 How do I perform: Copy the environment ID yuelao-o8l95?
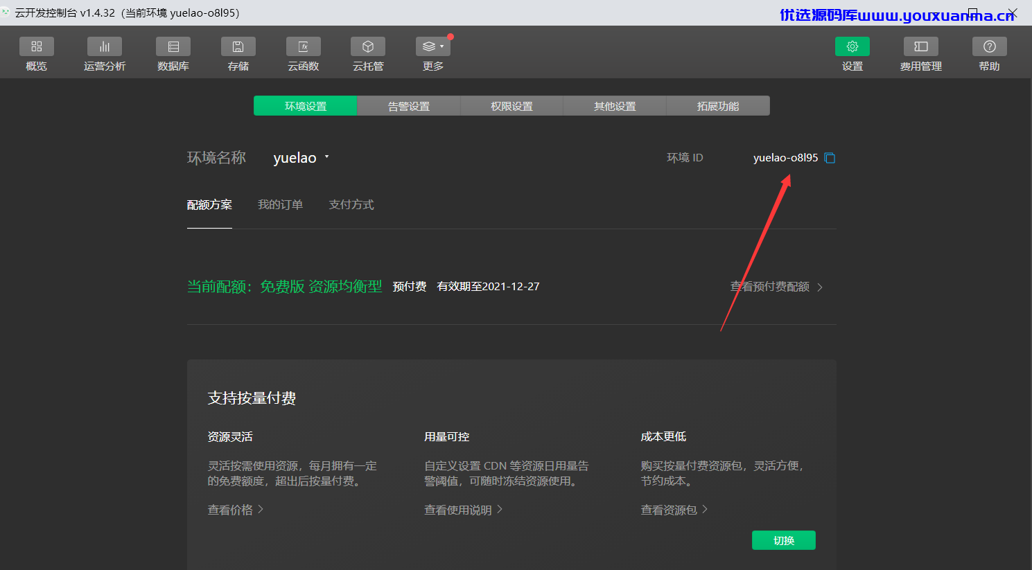[830, 158]
